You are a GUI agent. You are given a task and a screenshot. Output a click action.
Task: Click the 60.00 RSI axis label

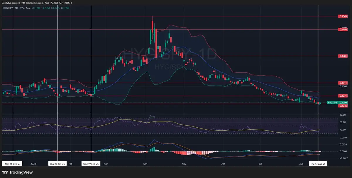point(343,122)
